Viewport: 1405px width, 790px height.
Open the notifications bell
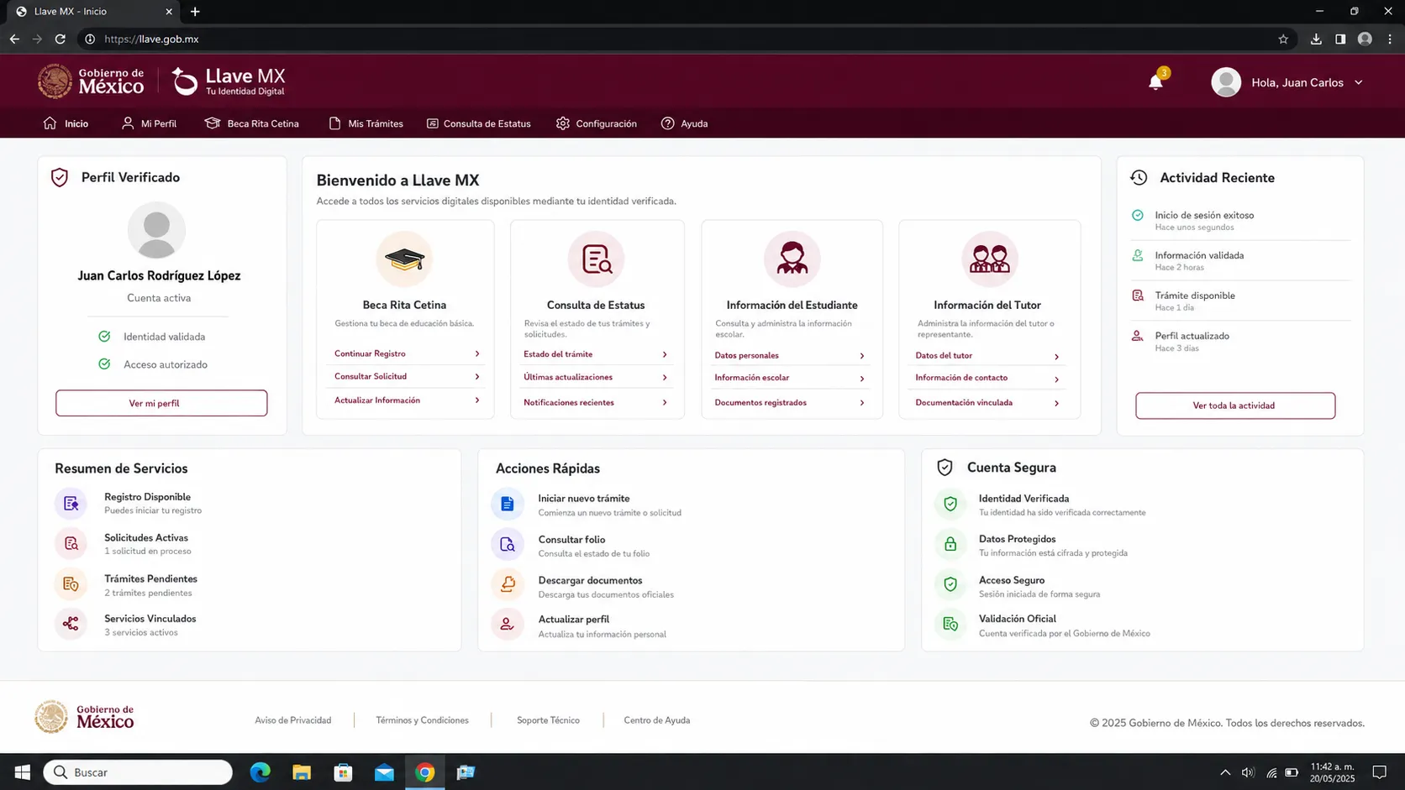(x=1156, y=81)
